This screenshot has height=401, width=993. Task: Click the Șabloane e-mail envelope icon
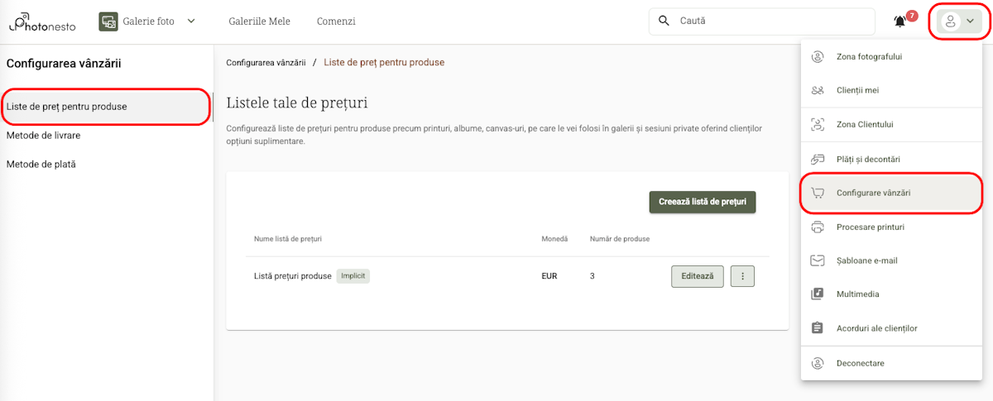click(818, 260)
